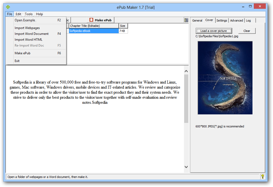This screenshot has height=187, width=273.
Task: Switch to the Advanced tab
Action: 236,20
